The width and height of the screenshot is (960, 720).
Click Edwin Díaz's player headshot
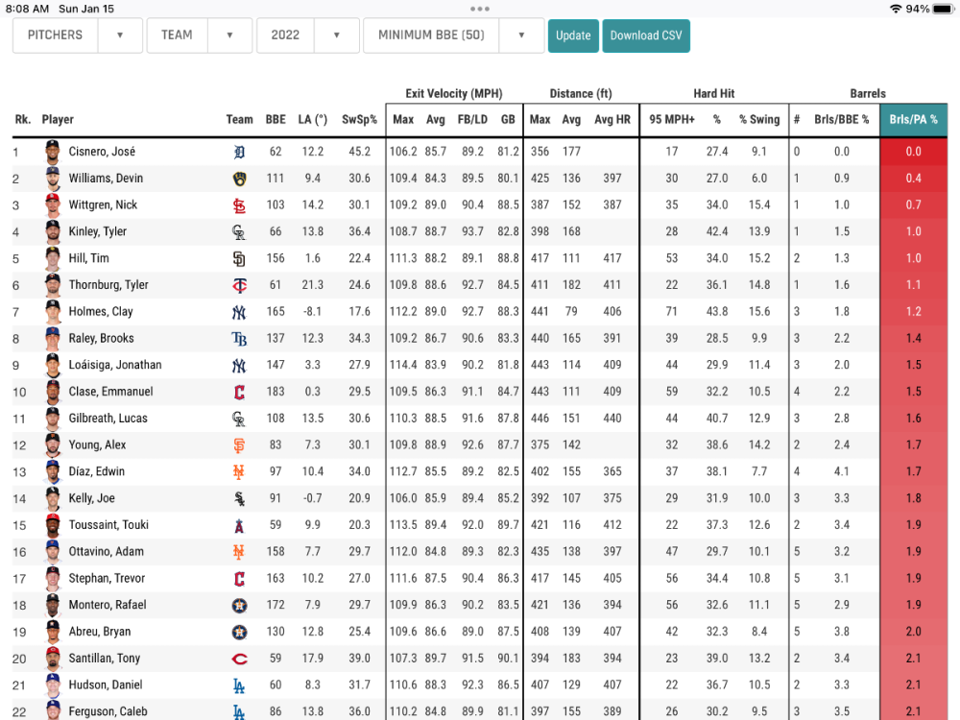[52, 471]
